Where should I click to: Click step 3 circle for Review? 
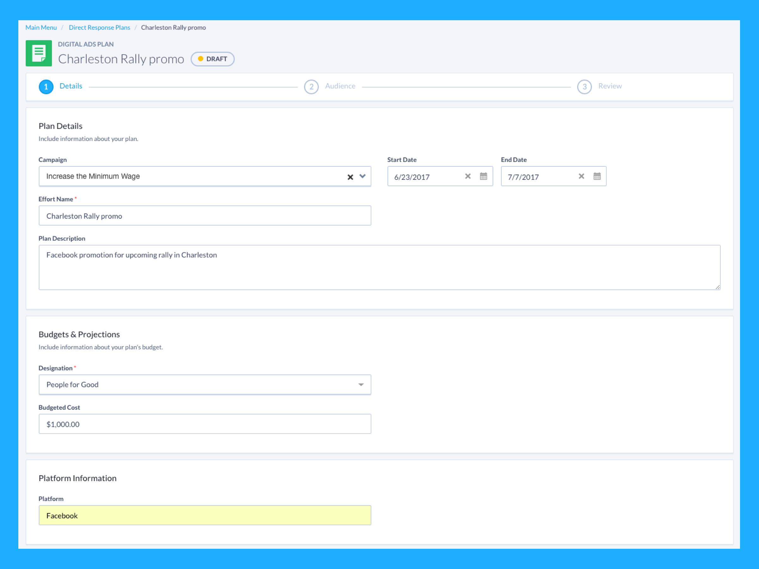coord(584,87)
